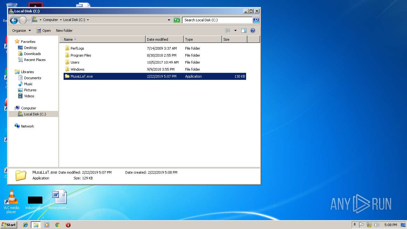Click the Application type cell for MusaLLaT.exe
The height and width of the screenshot is (229, 407).
[x=193, y=76]
